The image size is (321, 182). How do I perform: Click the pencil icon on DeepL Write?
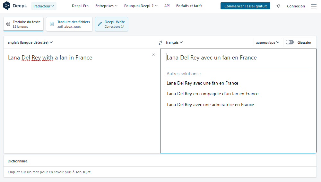[x=100, y=24]
